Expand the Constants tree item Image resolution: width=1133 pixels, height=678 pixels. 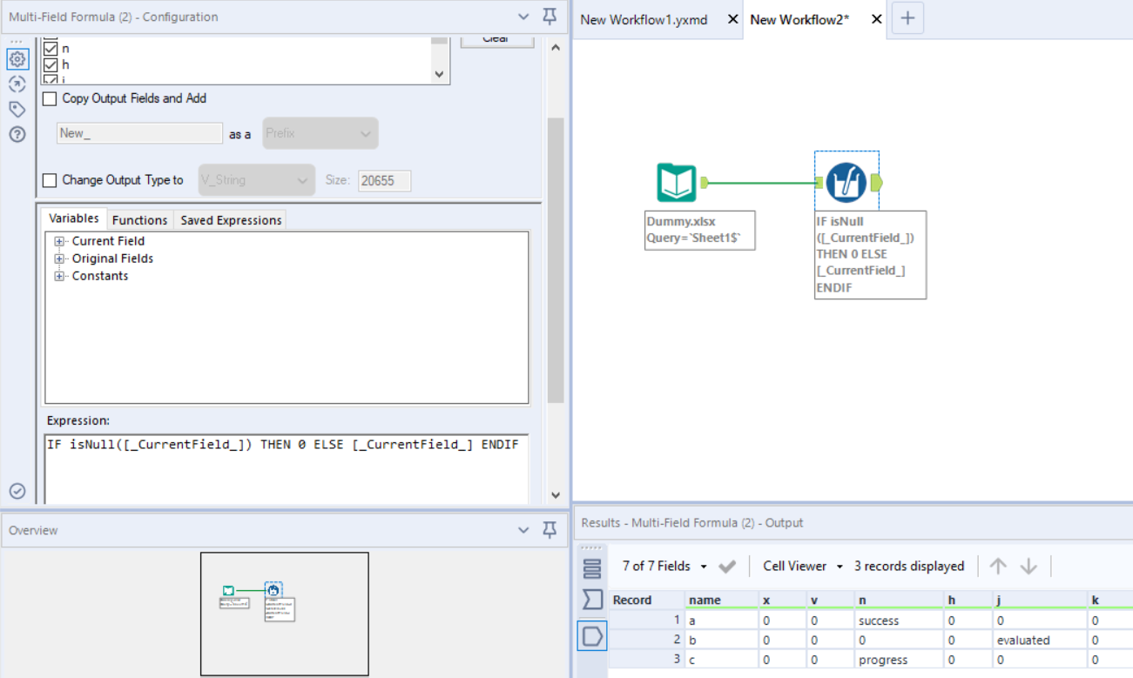point(58,275)
